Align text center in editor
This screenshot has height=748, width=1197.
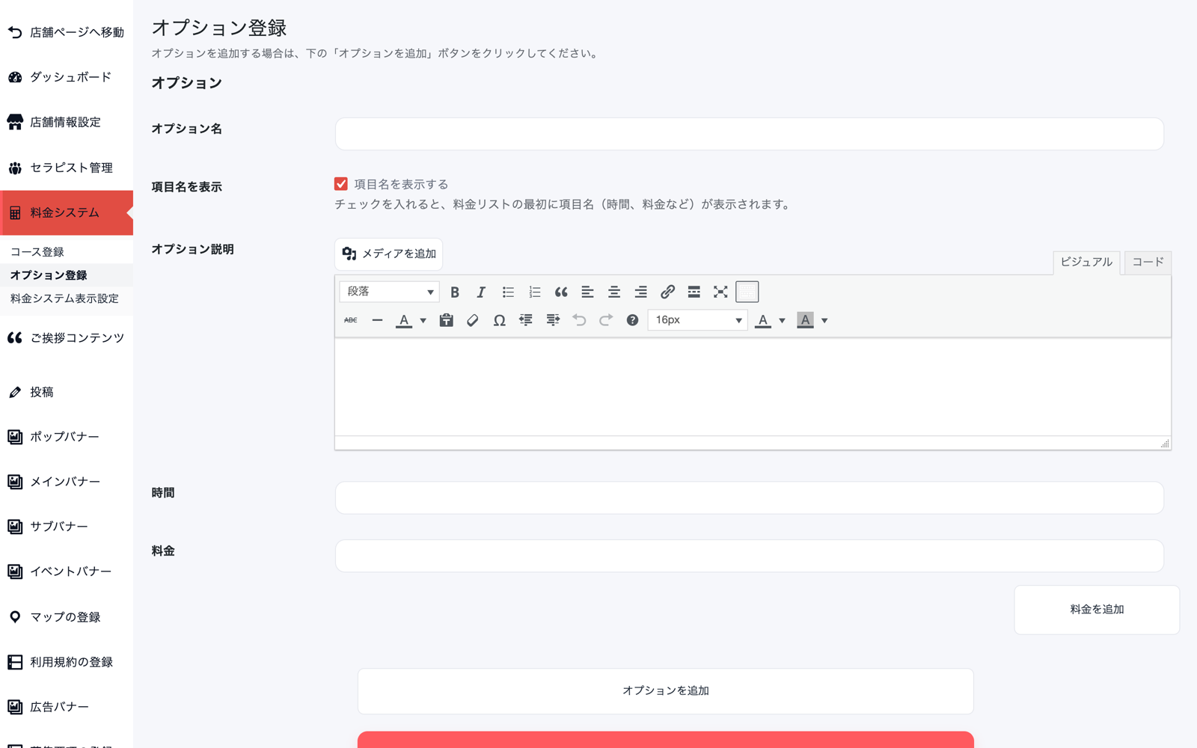[614, 292]
